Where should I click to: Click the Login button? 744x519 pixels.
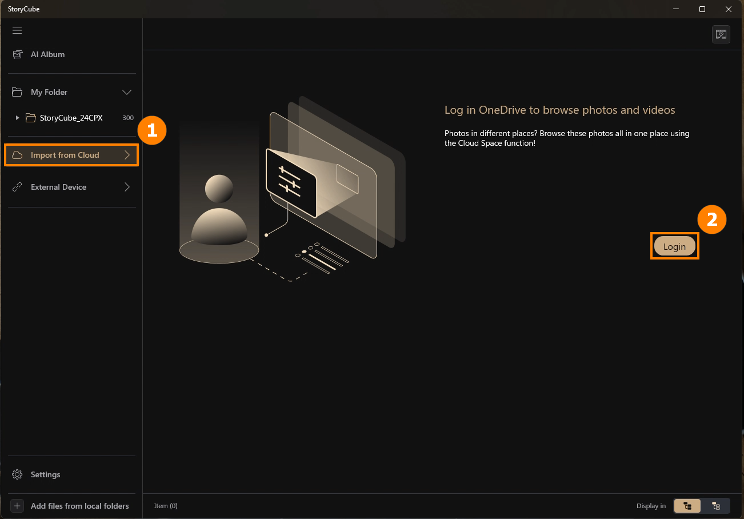click(x=675, y=246)
